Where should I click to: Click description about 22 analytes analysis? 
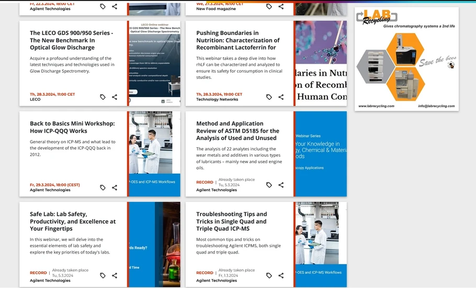(239, 158)
